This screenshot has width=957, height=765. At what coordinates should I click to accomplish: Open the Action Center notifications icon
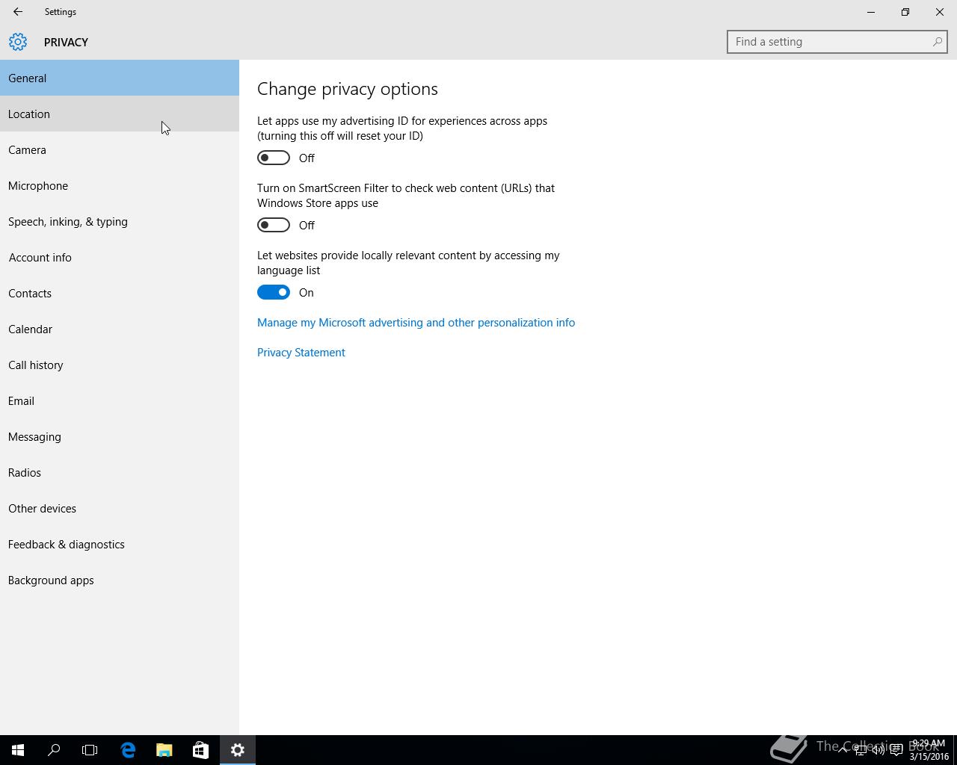coord(896,750)
